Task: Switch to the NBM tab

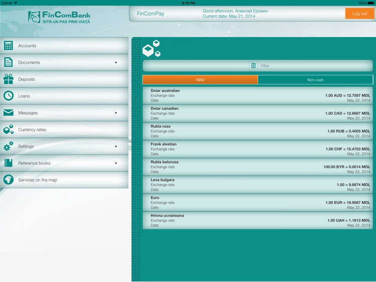Action: pos(200,80)
